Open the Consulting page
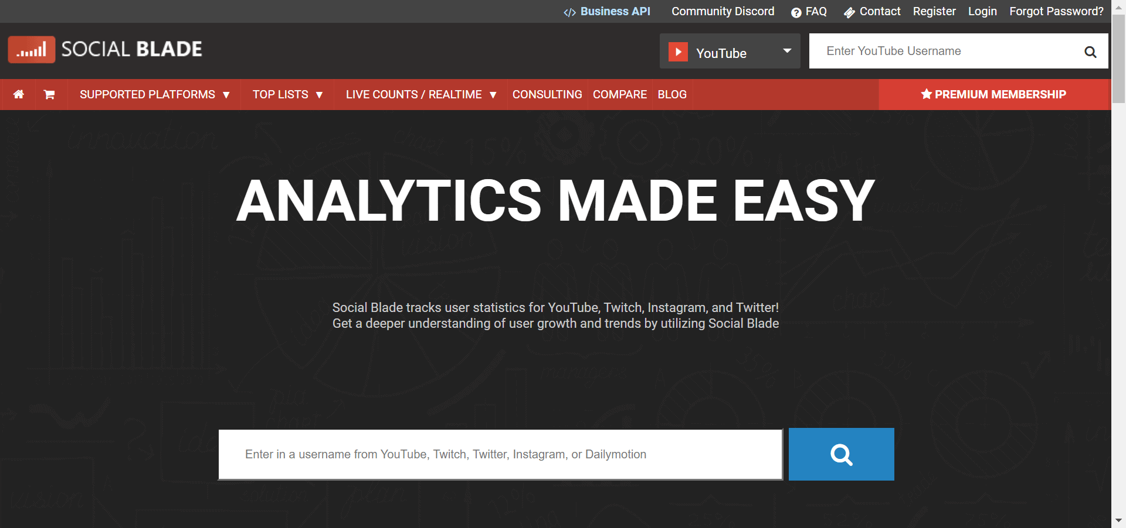 pyautogui.click(x=547, y=94)
